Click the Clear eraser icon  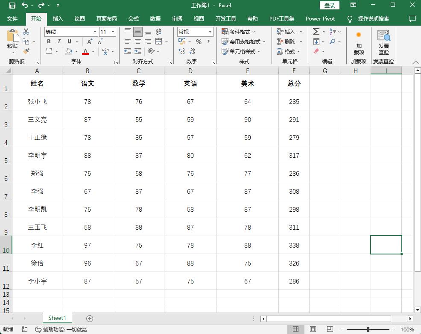(x=316, y=51)
